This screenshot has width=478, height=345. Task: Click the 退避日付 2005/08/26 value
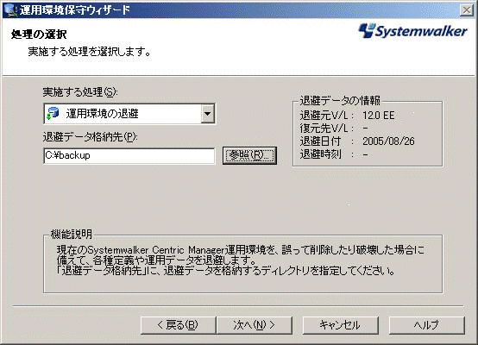(x=388, y=141)
